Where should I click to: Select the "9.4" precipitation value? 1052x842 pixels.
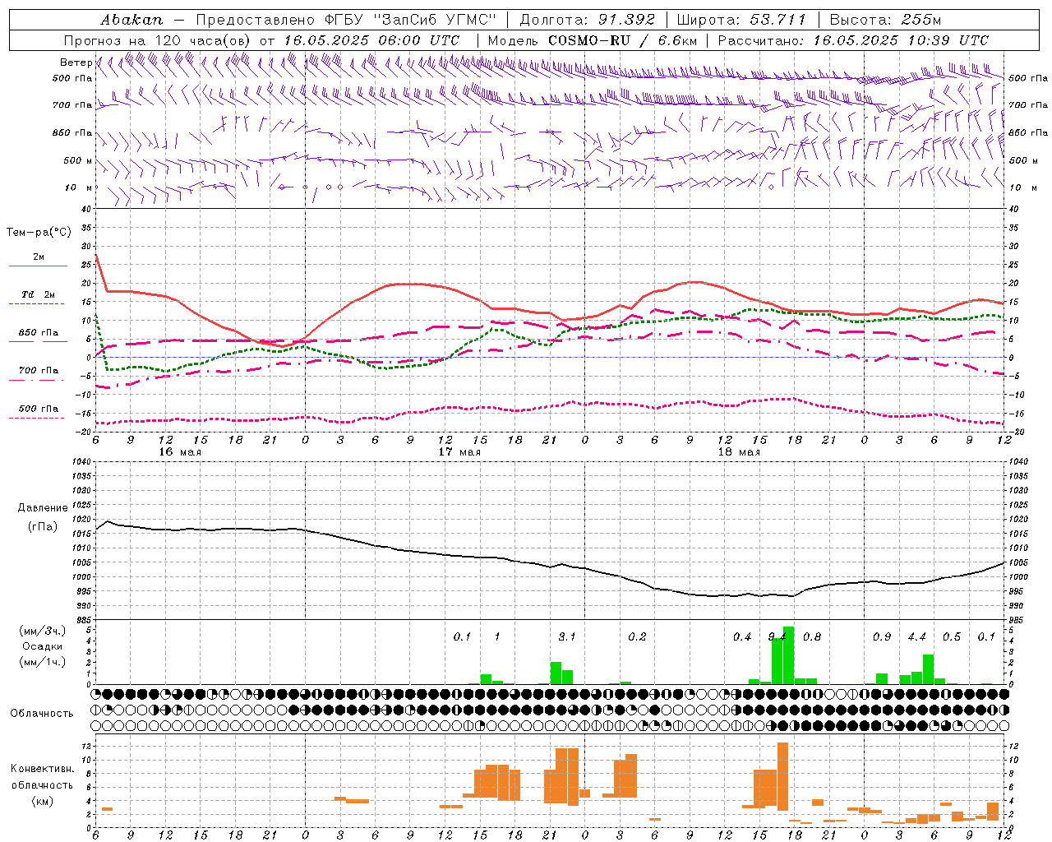click(x=777, y=637)
